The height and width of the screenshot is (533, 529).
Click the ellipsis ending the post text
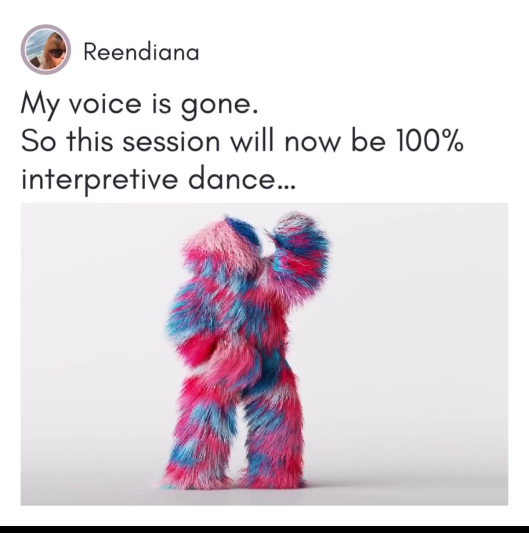pos(286,186)
